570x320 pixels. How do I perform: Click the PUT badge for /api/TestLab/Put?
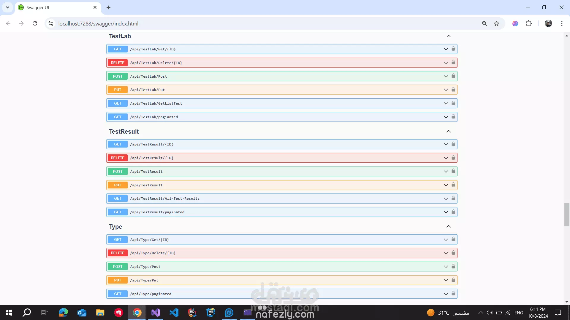[118, 90]
